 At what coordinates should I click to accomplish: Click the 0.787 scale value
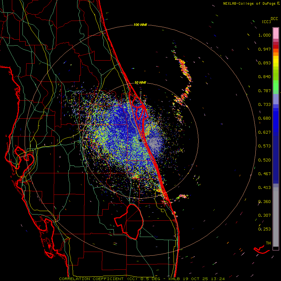264,91
